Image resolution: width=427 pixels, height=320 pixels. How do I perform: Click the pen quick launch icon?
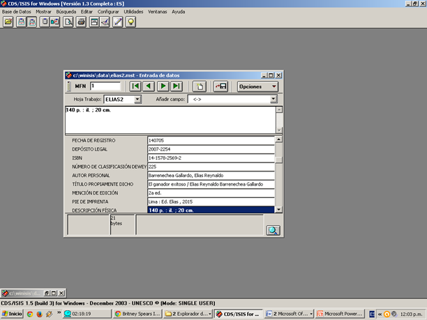(49, 314)
